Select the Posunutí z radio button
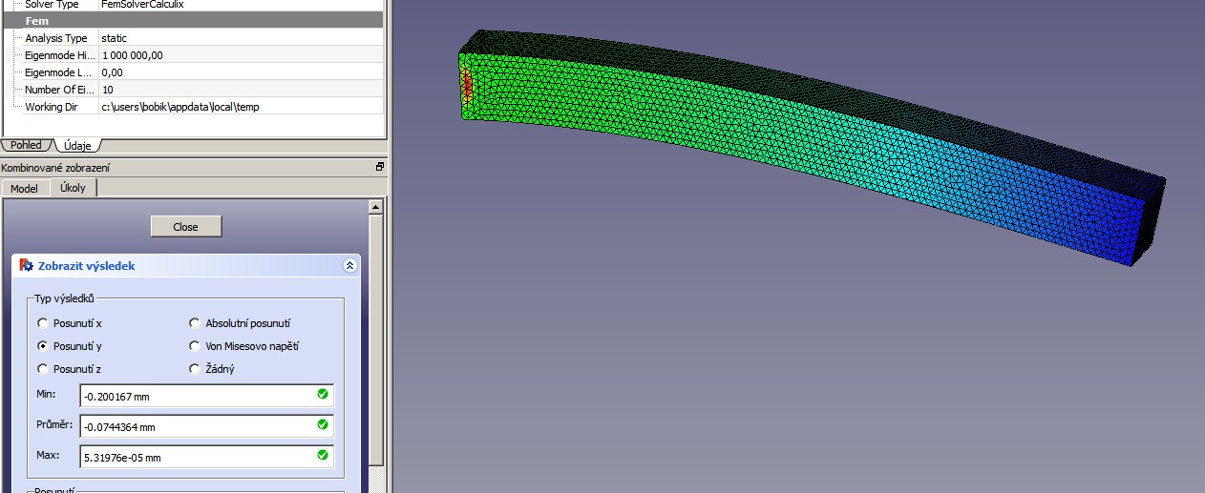 43,369
